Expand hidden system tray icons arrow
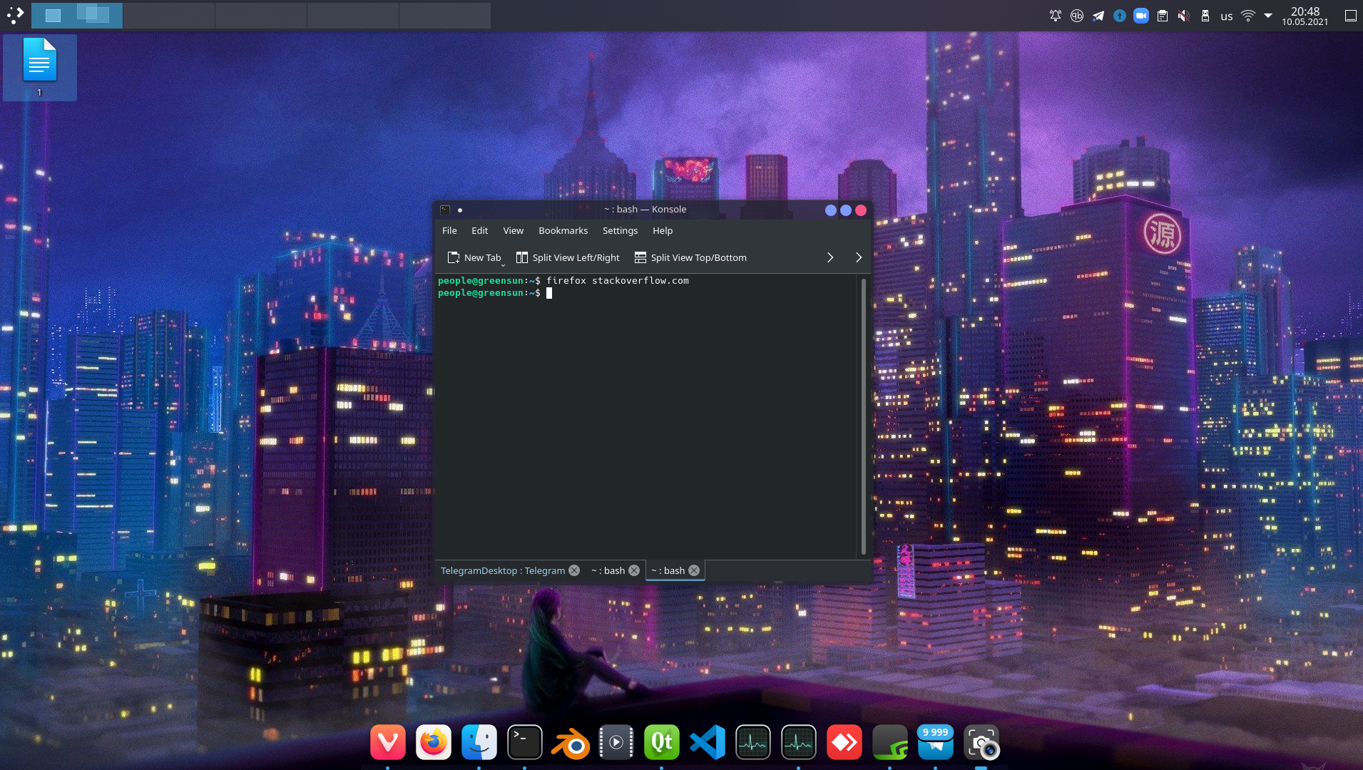Viewport: 1363px width, 770px height. pos(1268,16)
